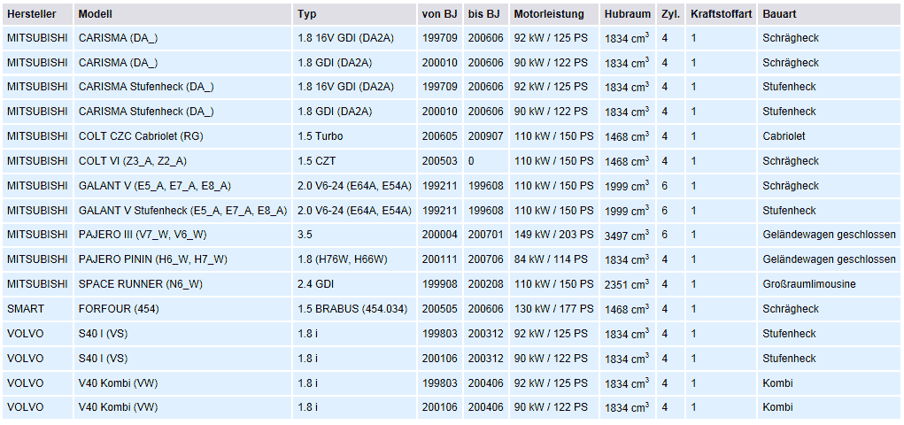The width and height of the screenshot is (904, 425).
Task: Click the 1.5 Turbo type cell
Action: (x=321, y=137)
